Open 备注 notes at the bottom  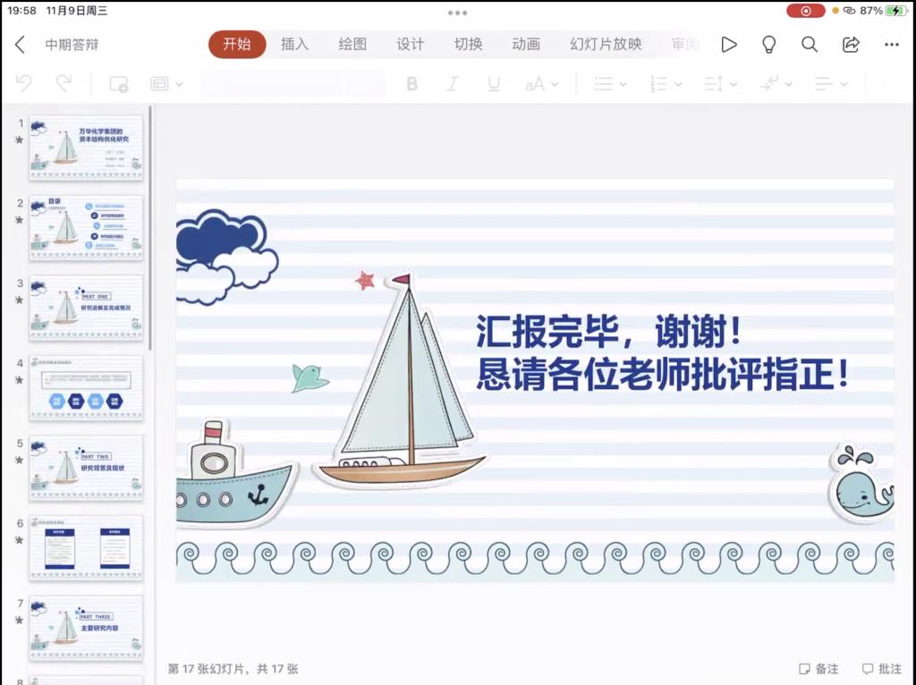click(818, 669)
